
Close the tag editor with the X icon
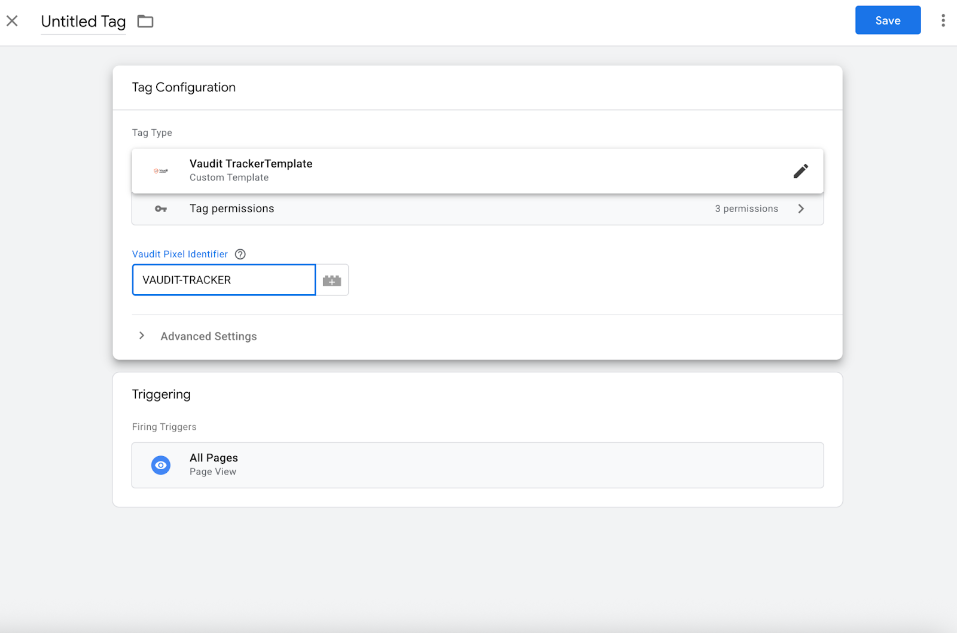click(x=12, y=21)
